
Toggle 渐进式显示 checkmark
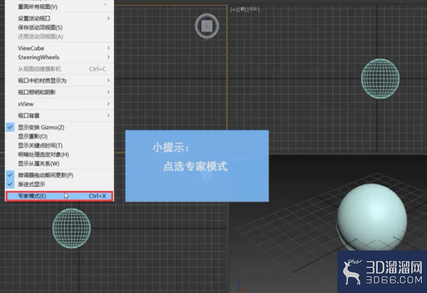point(10,184)
